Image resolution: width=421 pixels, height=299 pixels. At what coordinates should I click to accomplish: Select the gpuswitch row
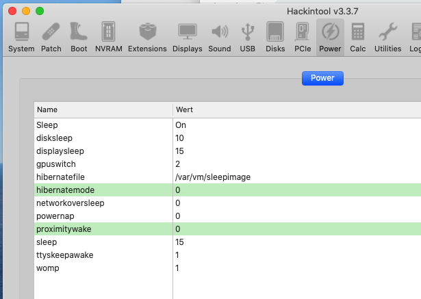[55, 164]
